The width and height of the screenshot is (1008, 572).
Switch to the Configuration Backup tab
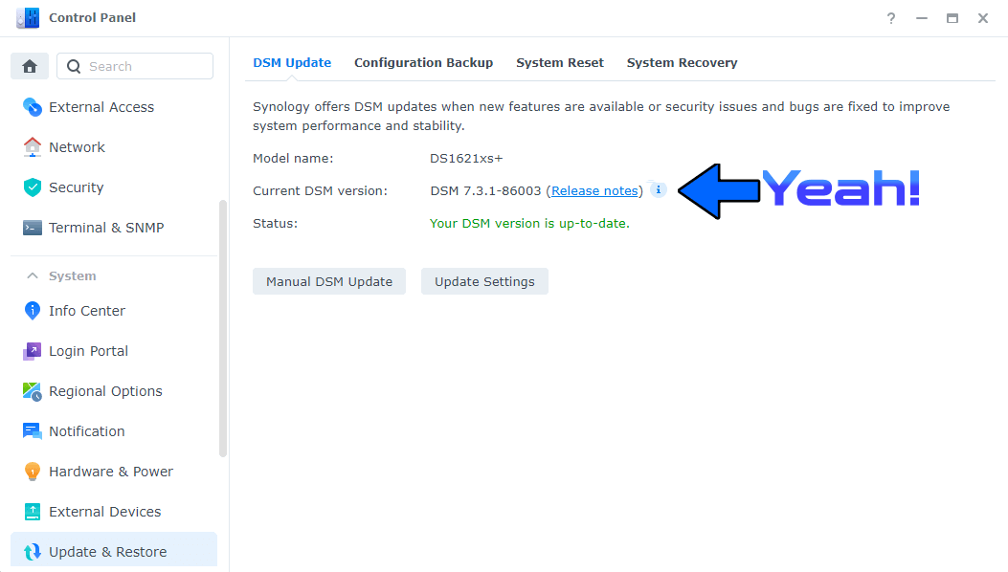[424, 62]
